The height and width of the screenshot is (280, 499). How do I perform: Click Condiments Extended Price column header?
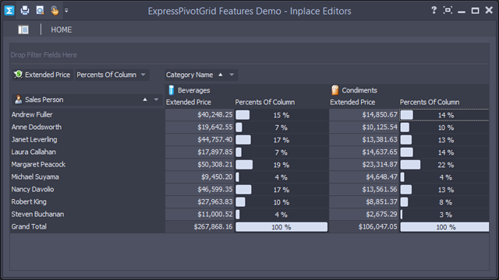pos(364,102)
